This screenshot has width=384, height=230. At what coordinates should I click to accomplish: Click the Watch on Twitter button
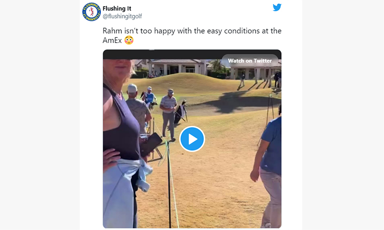coord(250,61)
